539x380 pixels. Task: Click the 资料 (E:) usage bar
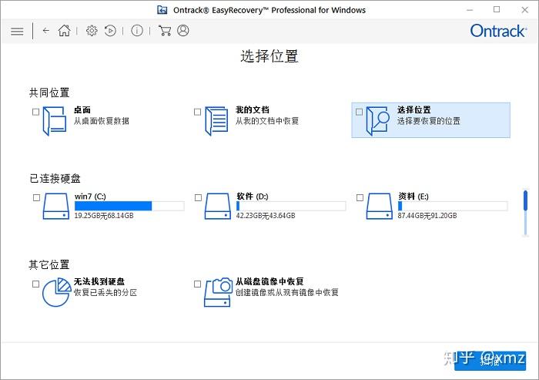453,206
